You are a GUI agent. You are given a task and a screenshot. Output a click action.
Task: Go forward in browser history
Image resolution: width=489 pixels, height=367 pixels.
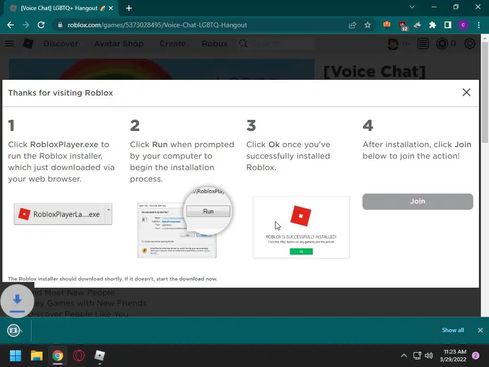click(26, 25)
